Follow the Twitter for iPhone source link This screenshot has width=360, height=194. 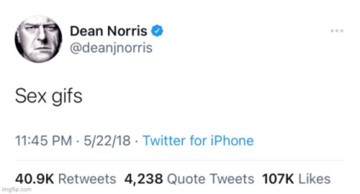click(198, 141)
